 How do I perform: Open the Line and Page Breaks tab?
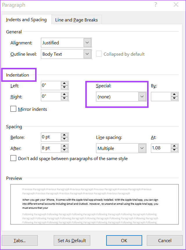click(x=77, y=20)
